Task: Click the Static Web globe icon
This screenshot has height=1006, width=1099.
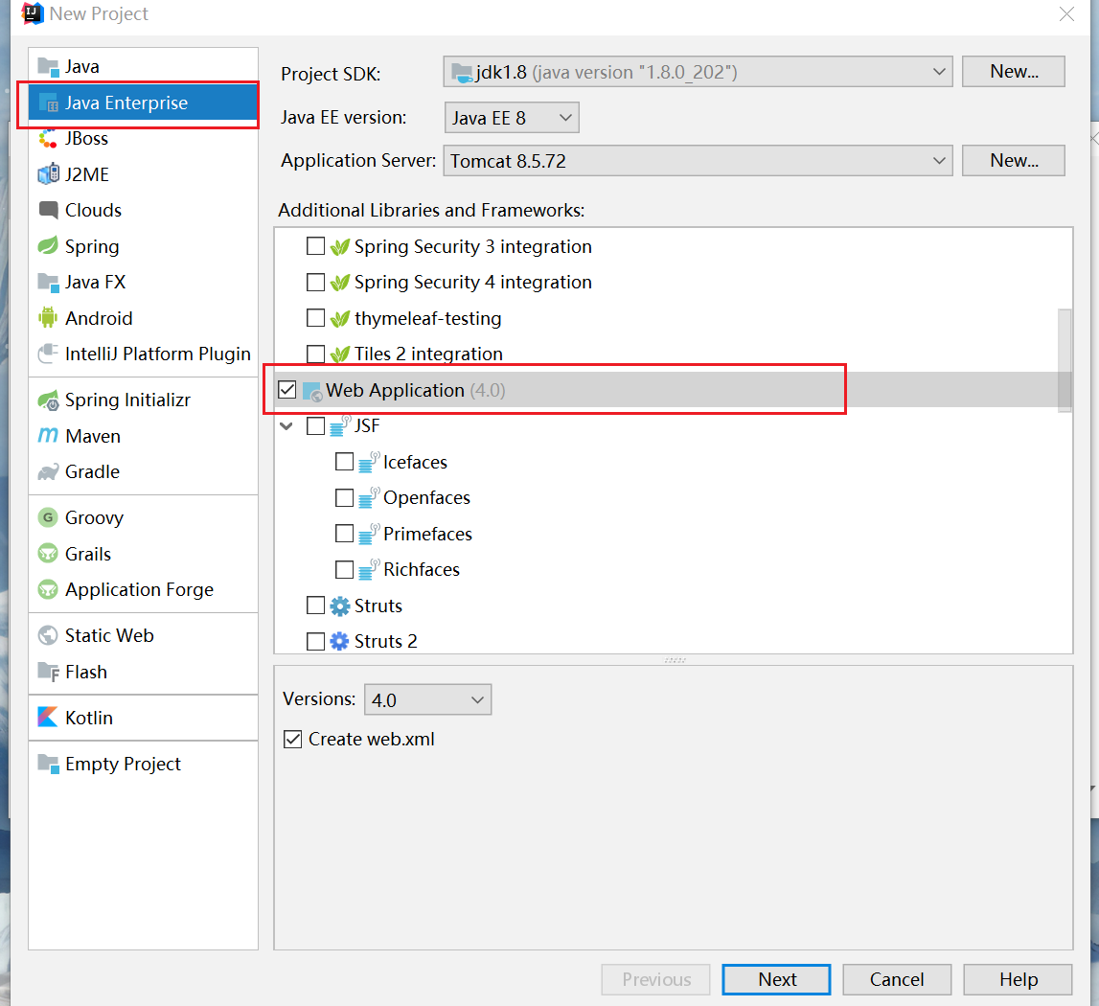Action: tap(48, 636)
